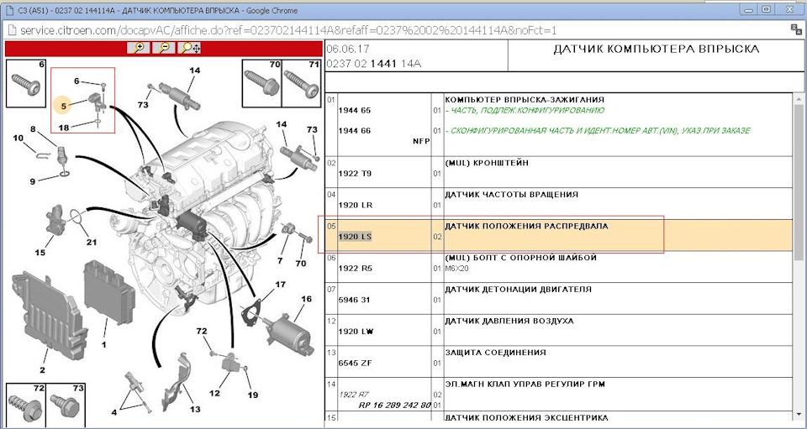Select callout 1 under the ECU

pyautogui.click(x=103, y=345)
